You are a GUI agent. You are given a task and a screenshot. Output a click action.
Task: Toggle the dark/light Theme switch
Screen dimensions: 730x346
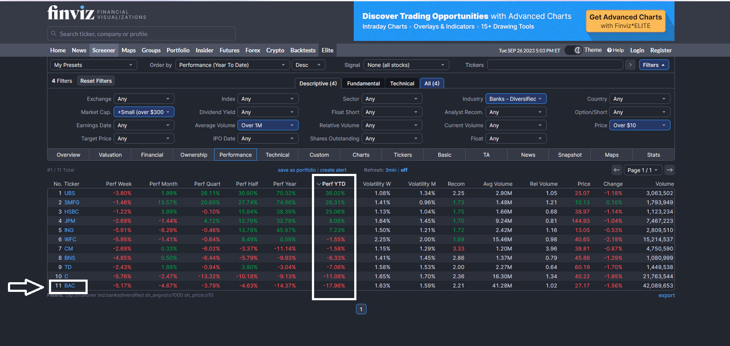(574, 50)
